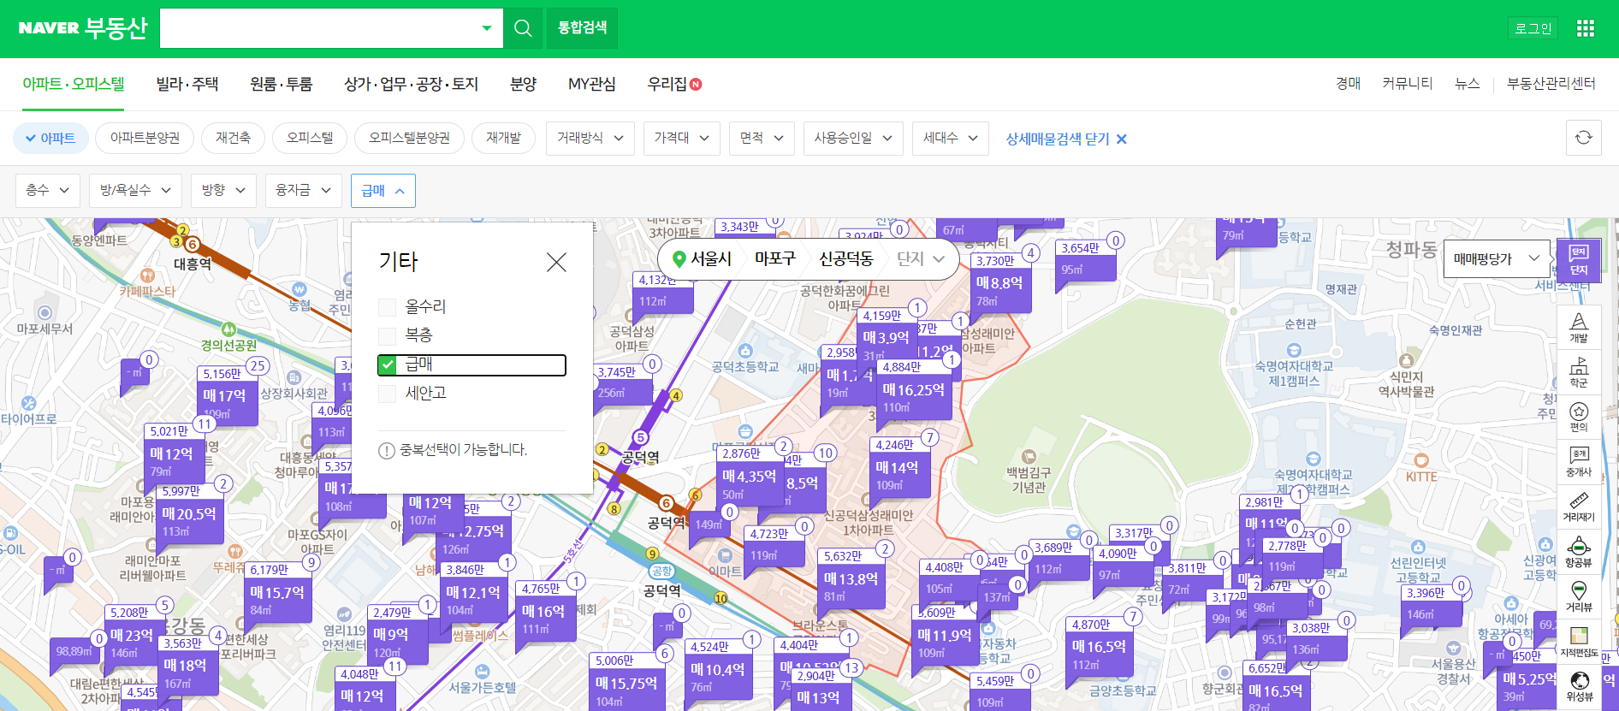Switch to 위성뷰 satellite view
Viewport: 1619px width, 711px height.
pyautogui.click(x=1579, y=686)
